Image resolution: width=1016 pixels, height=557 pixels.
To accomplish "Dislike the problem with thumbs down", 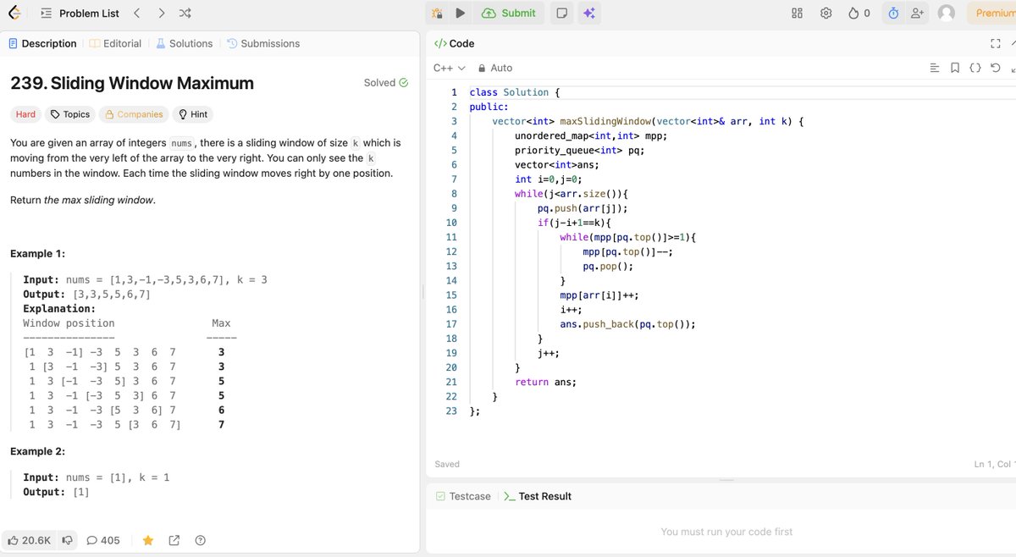I will 67,540.
